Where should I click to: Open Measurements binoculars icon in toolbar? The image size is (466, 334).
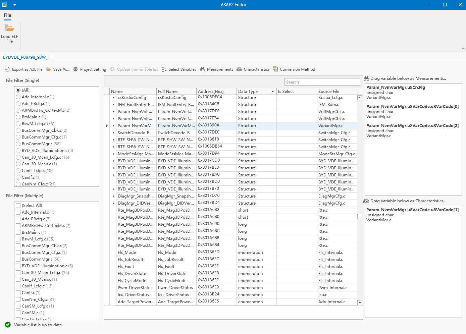coord(202,69)
